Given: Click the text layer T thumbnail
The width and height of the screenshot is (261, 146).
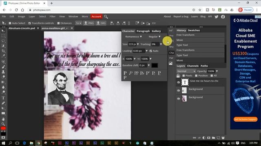Looking at the screenshot, I should (x=185, y=82).
